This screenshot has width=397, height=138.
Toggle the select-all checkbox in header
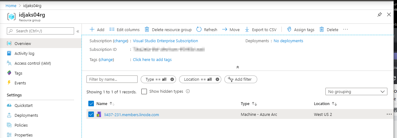tap(91, 103)
